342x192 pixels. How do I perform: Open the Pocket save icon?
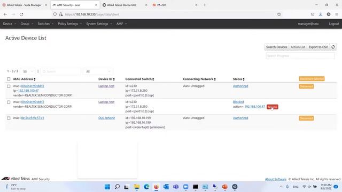click(x=313, y=14)
